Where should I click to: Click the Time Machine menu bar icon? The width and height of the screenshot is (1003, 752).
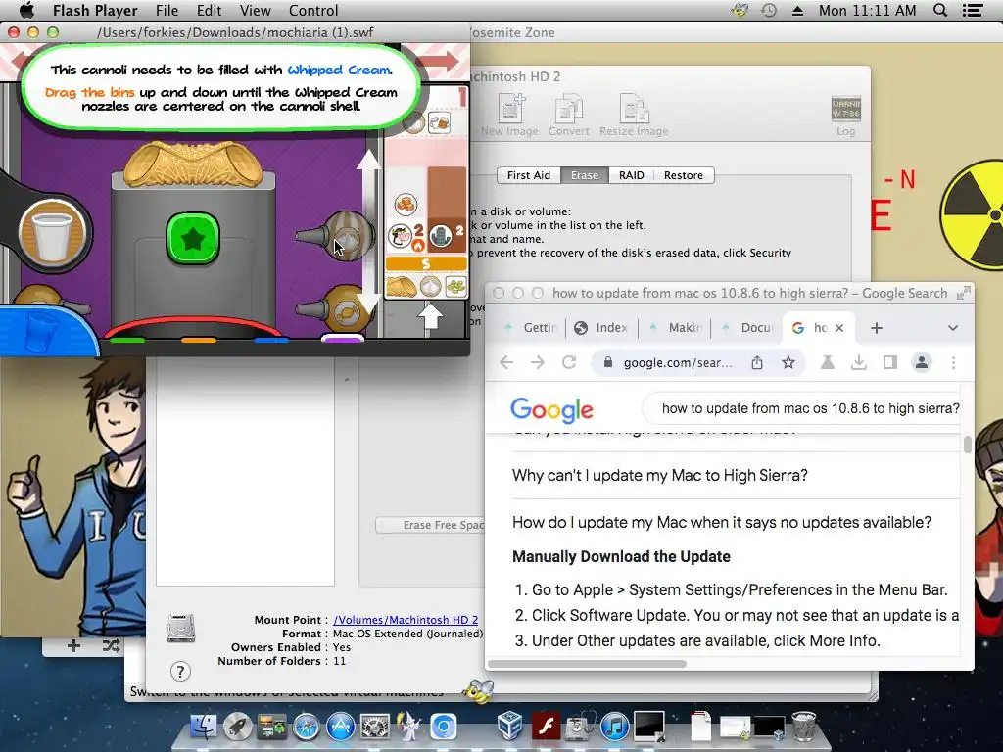(x=769, y=10)
